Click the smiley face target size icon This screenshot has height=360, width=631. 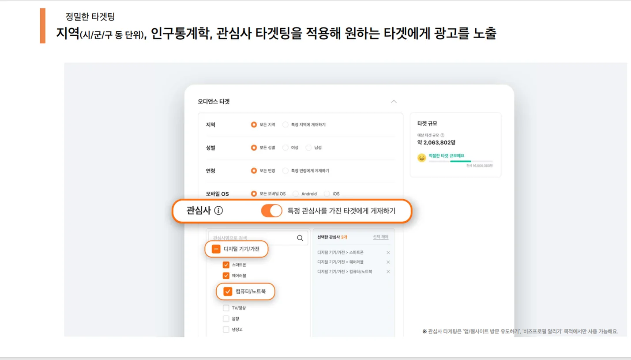coord(422,158)
